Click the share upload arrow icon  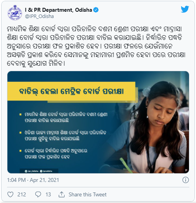[61, 194]
